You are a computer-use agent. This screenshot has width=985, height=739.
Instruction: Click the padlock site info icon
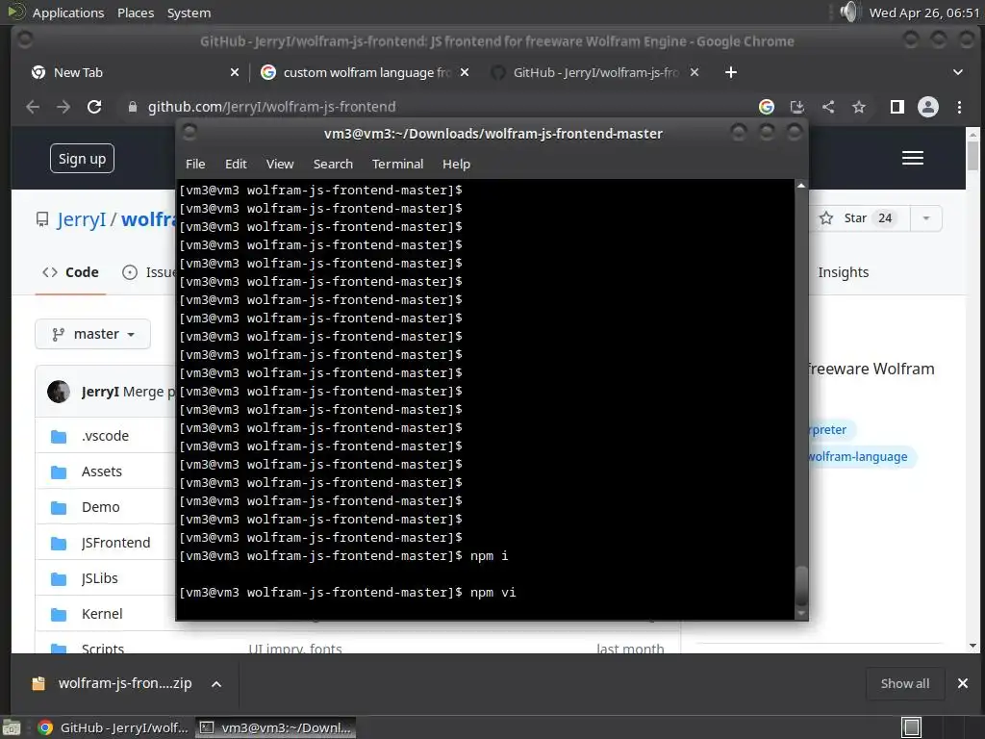[x=132, y=107]
